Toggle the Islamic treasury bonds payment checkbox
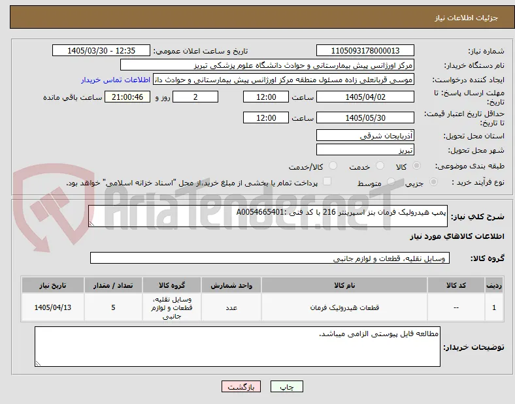 (x=327, y=181)
